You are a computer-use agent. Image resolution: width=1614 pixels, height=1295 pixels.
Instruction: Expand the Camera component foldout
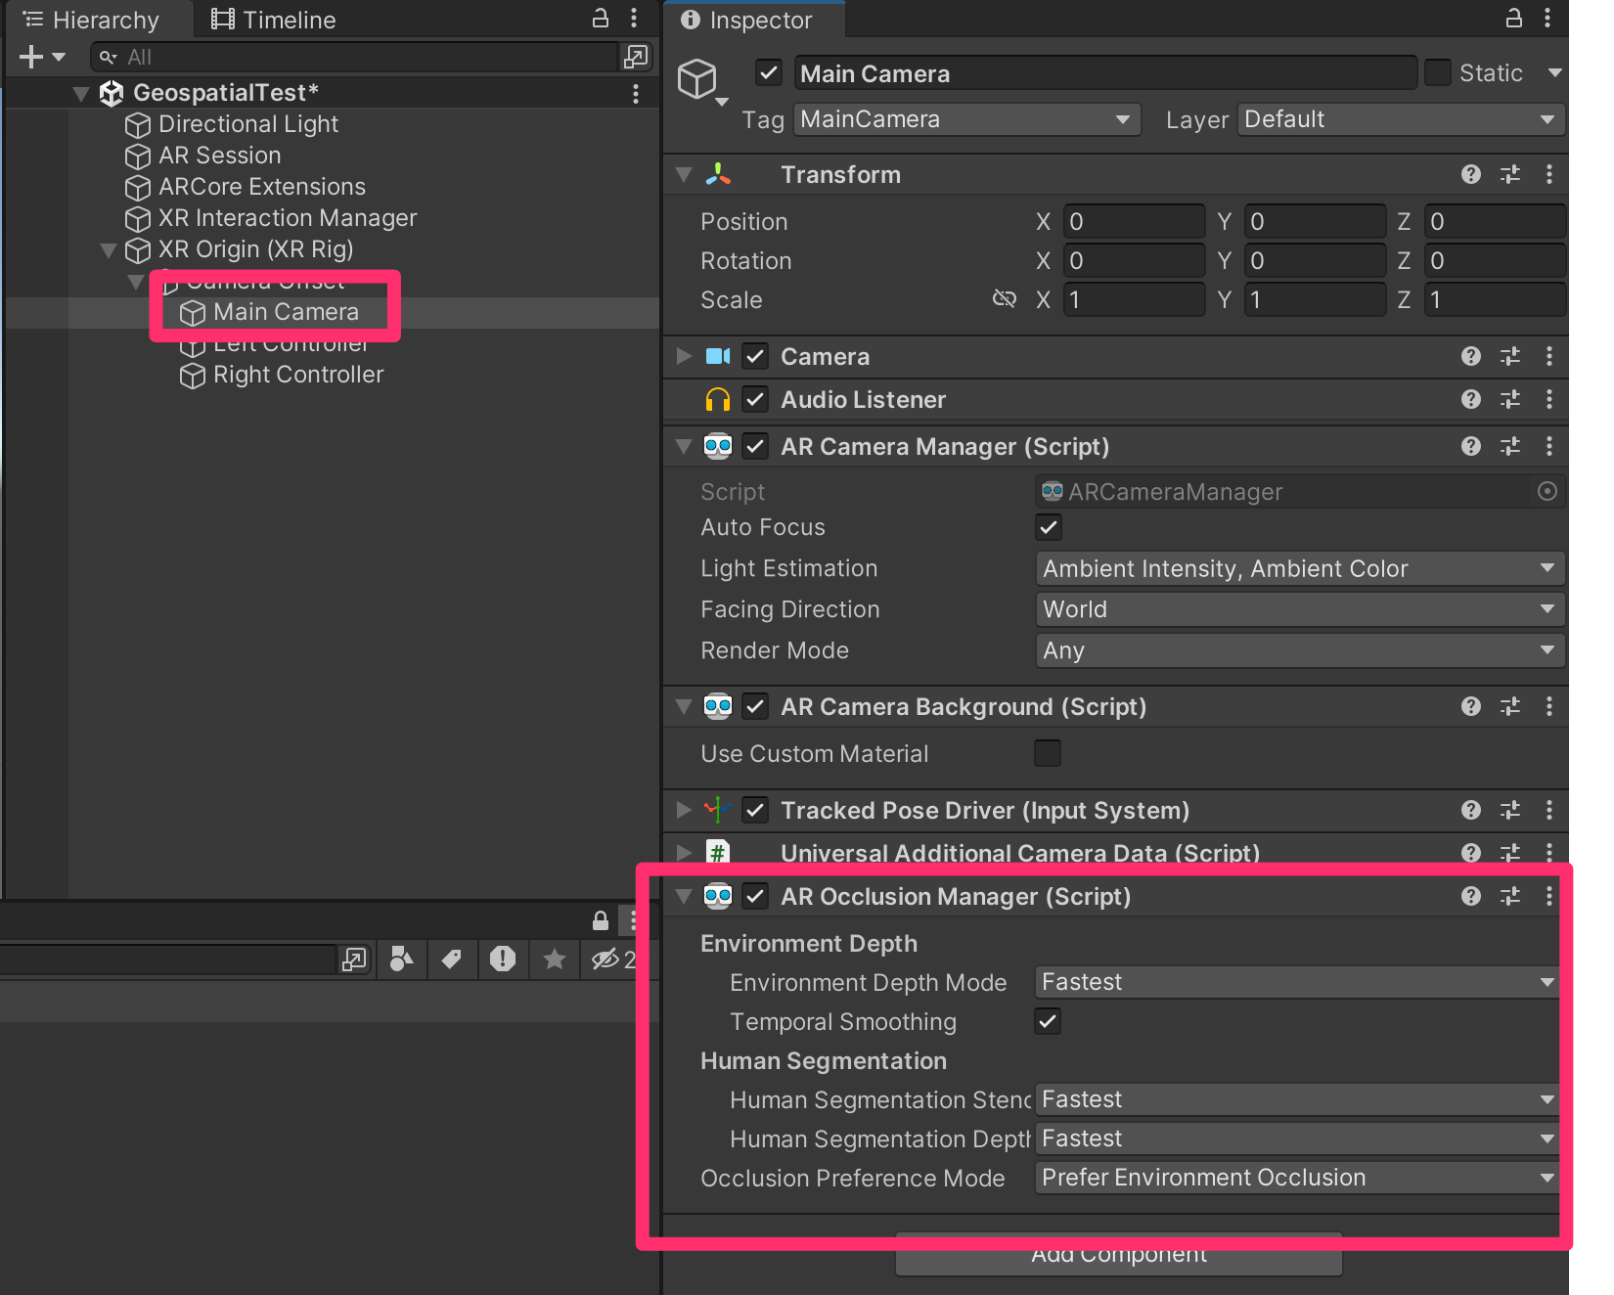coord(684,356)
